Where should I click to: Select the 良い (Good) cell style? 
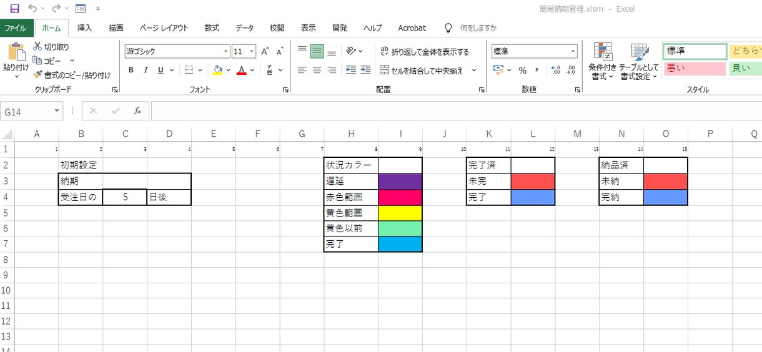pyautogui.click(x=745, y=68)
